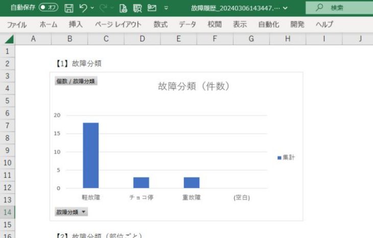
Task: Click the Redo arrow icon
Action: (x=102, y=8)
